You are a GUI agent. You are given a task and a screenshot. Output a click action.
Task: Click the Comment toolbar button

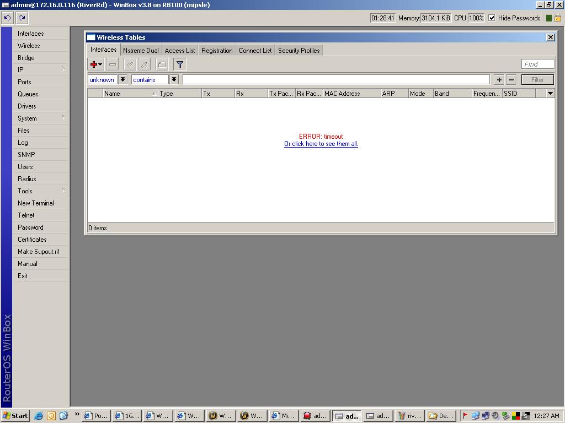(x=162, y=64)
